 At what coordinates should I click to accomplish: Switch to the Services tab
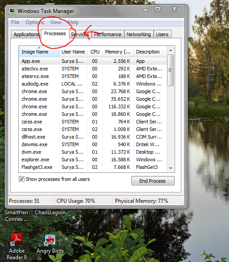pos(80,34)
